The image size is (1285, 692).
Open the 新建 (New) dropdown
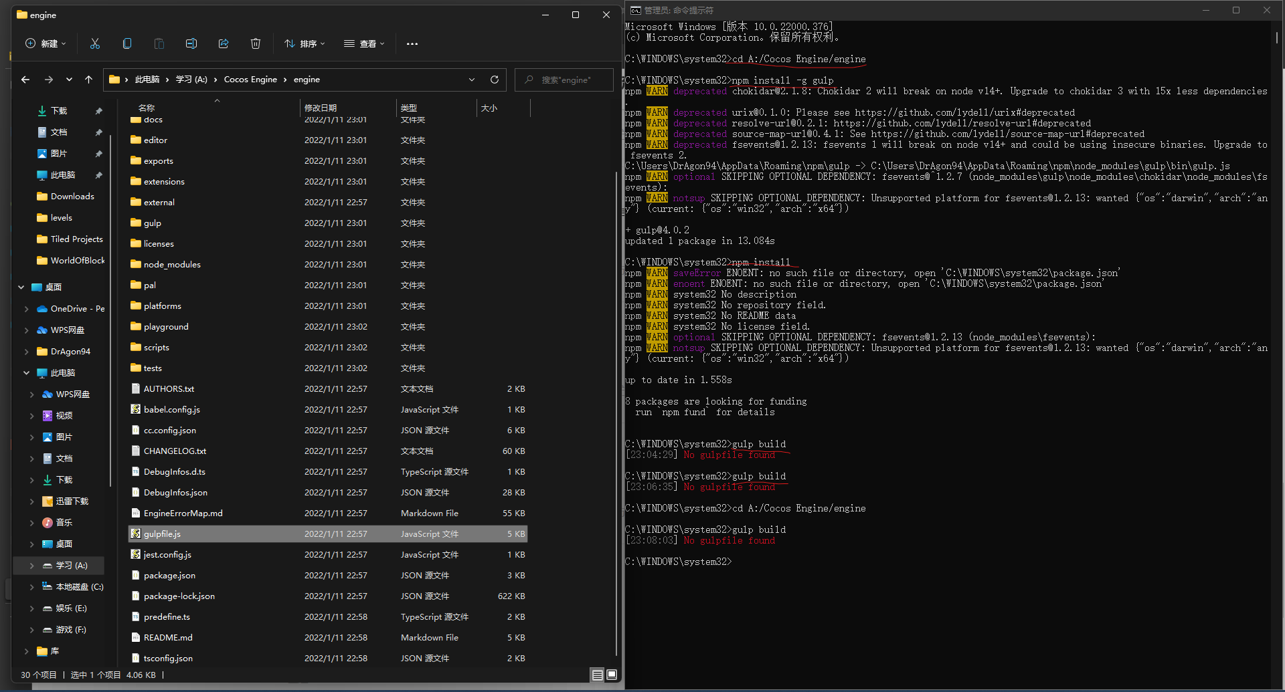(46, 43)
